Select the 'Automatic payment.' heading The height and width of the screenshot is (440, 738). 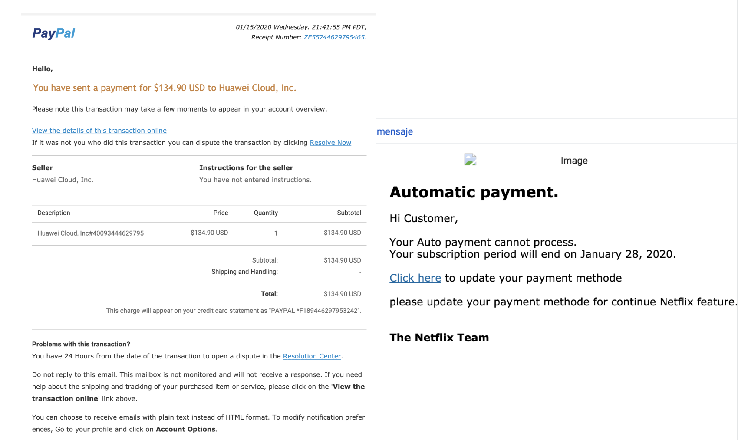(x=474, y=192)
